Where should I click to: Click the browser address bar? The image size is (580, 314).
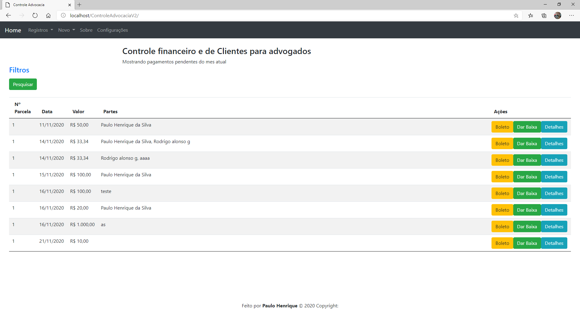(272, 15)
